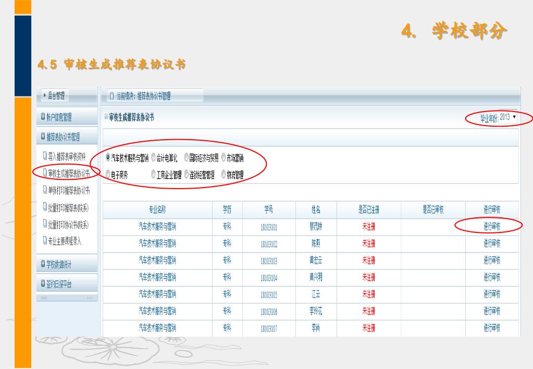
Task: Click student name 黄兴明
Action: click(316, 277)
